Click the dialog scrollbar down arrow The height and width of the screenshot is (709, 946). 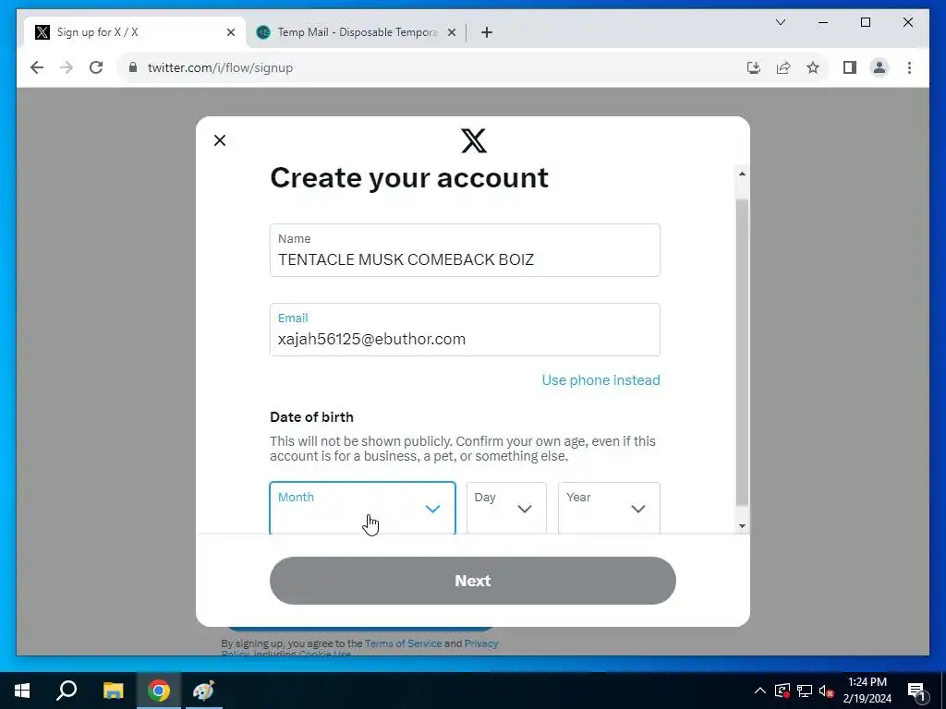[742, 525]
